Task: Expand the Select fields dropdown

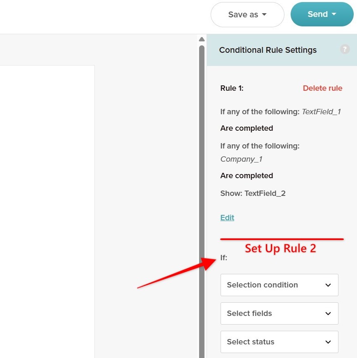Action: [x=279, y=313]
